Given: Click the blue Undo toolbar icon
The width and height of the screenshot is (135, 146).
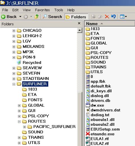Looking at the screenshot, I should [114, 17].
